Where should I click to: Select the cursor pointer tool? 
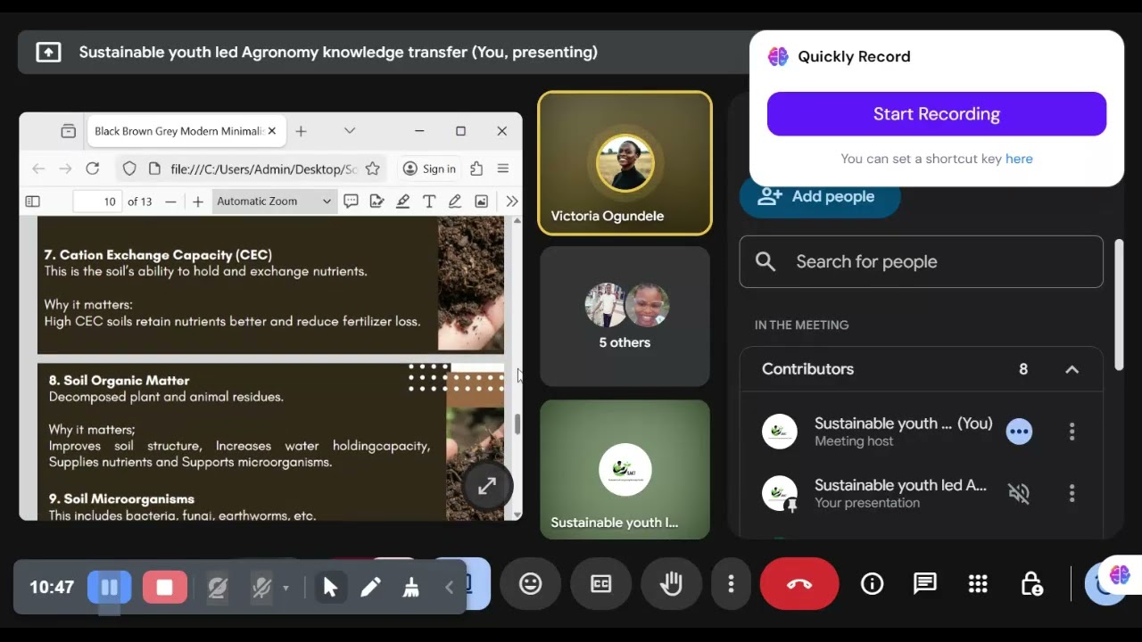(x=330, y=587)
